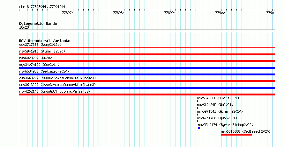Select the thin red esv2717388 variant bar
The width and height of the screenshot is (284, 147).
147,48
